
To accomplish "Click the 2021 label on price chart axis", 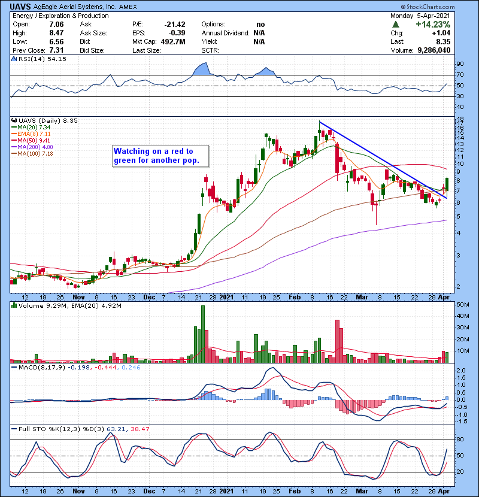I will tap(226, 298).
